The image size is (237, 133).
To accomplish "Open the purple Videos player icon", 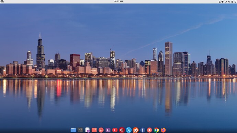I will [108, 130].
